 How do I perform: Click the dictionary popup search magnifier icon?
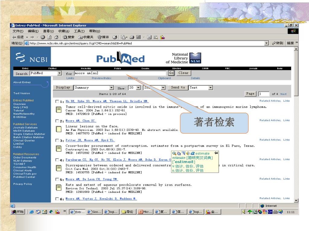coord(174,153)
